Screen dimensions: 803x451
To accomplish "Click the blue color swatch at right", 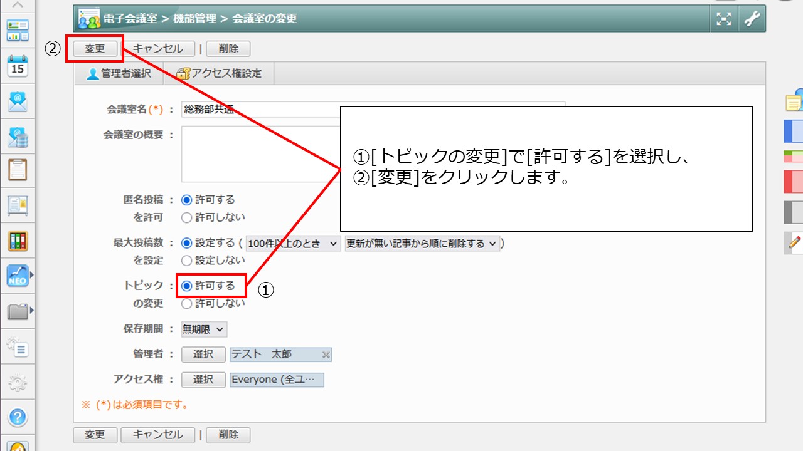I will (x=794, y=131).
